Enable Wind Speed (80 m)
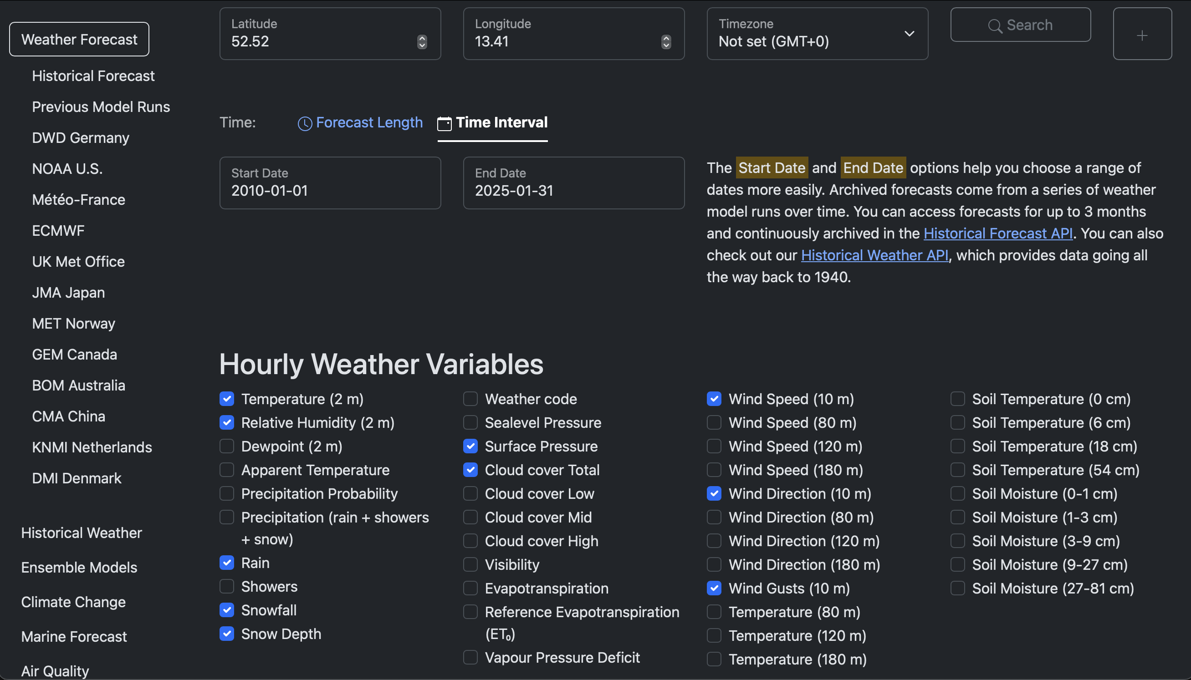1191x680 pixels. point(714,423)
